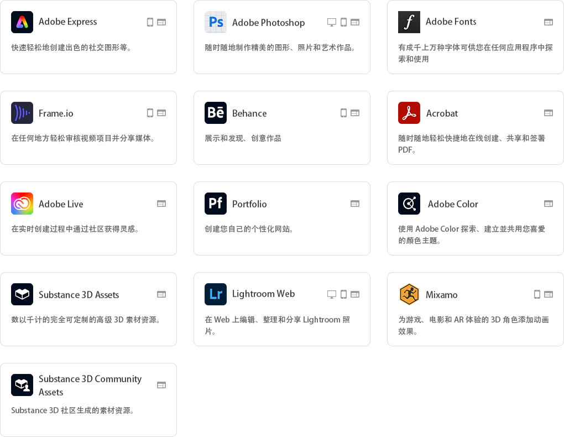
Task: Click the Substance 3D Community Assets title
Action: 90,385
